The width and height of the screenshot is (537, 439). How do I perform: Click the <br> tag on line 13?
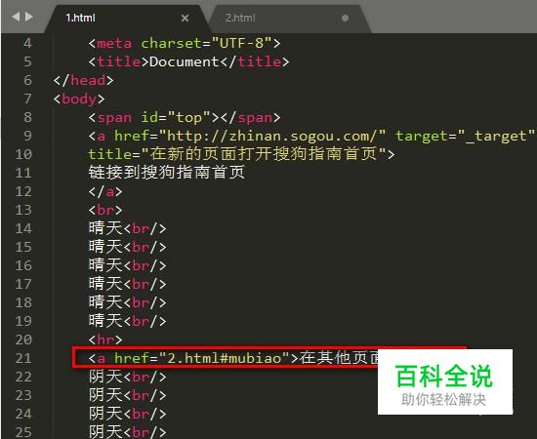coord(105,210)
